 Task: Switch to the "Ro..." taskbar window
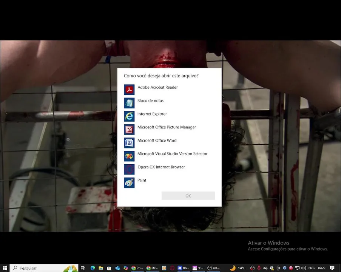pos(183,268)
